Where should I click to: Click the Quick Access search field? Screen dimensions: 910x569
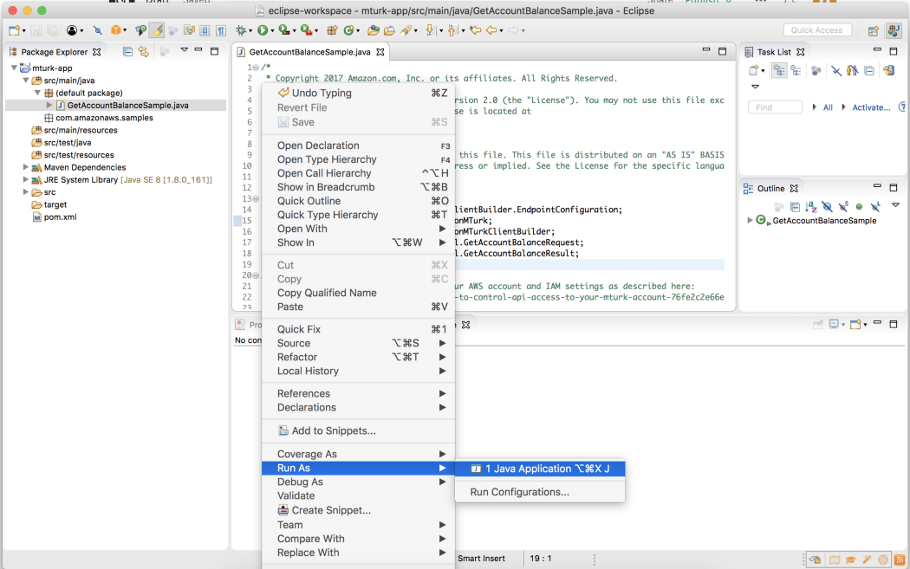click(817, 30)
